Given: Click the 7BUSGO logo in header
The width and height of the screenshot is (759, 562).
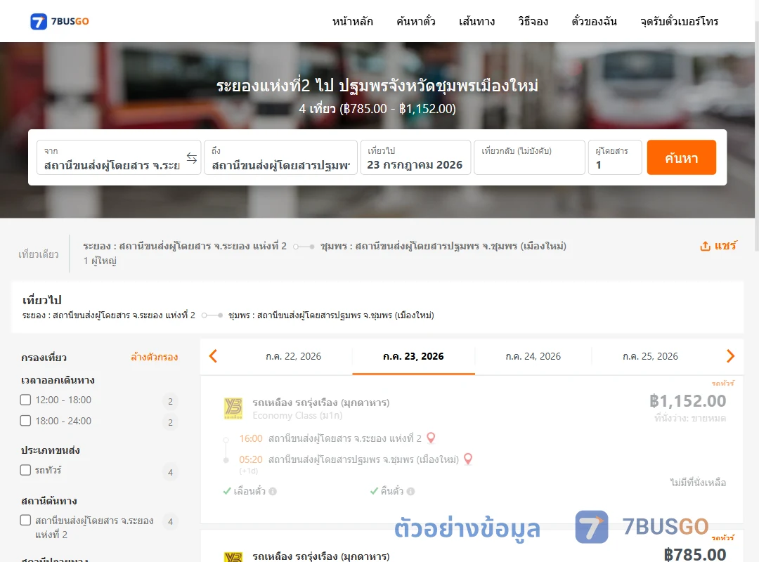Looking at the screenshot, I should tap(60, 21).
